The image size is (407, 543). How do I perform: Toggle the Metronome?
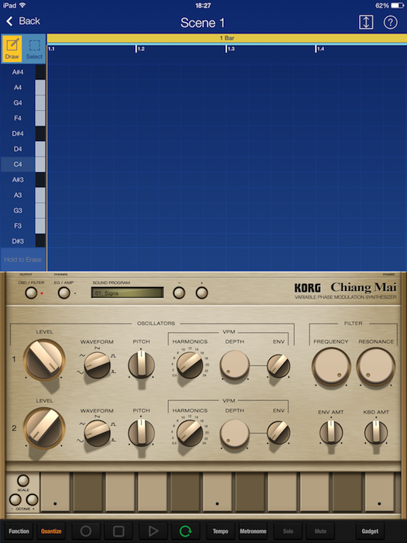(253, 531)
